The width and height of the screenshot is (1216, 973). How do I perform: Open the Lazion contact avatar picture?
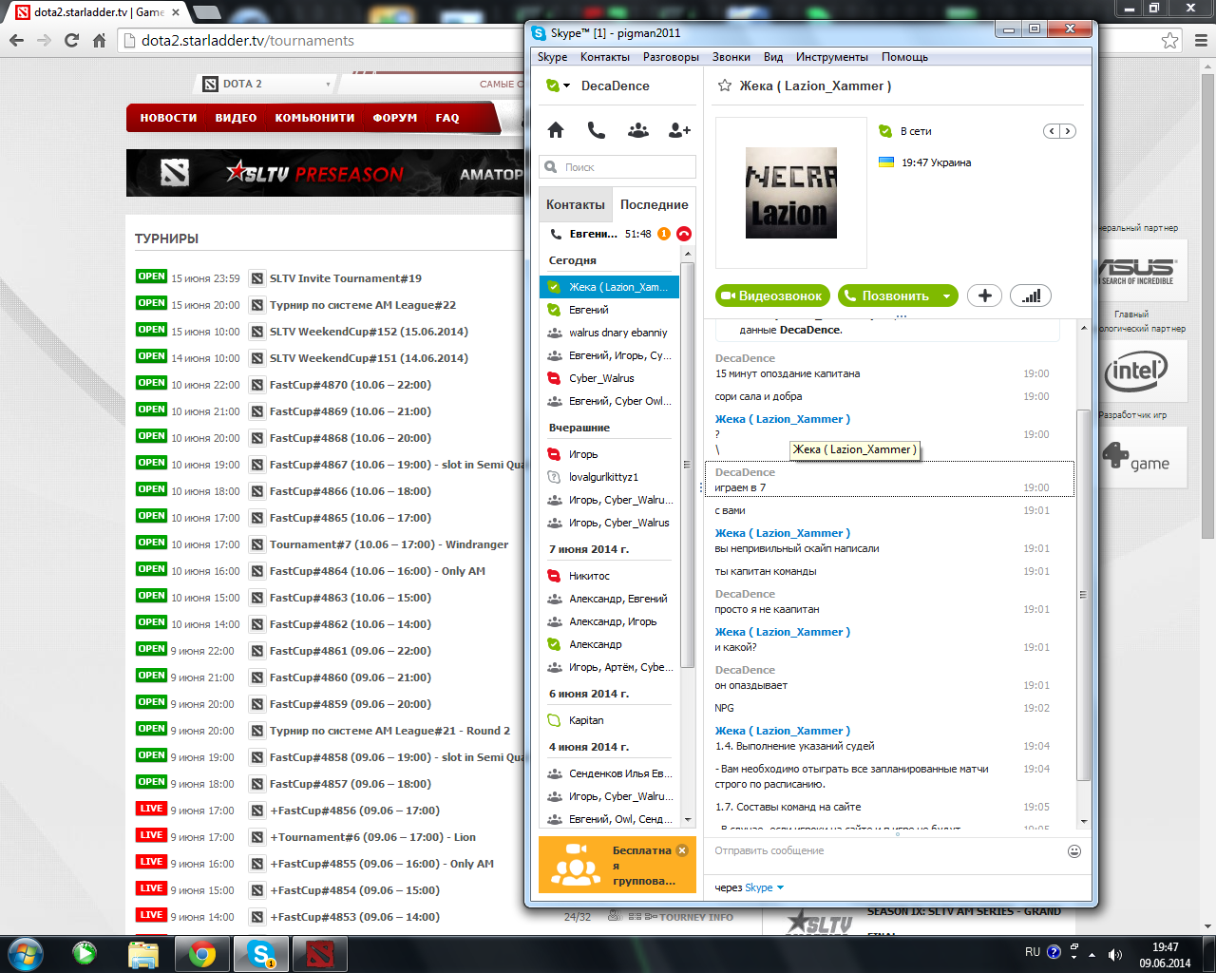pyautogui.click(x=791, y=193)
